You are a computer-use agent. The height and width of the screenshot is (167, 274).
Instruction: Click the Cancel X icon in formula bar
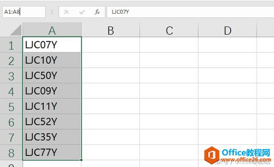(x=67, y=12)
